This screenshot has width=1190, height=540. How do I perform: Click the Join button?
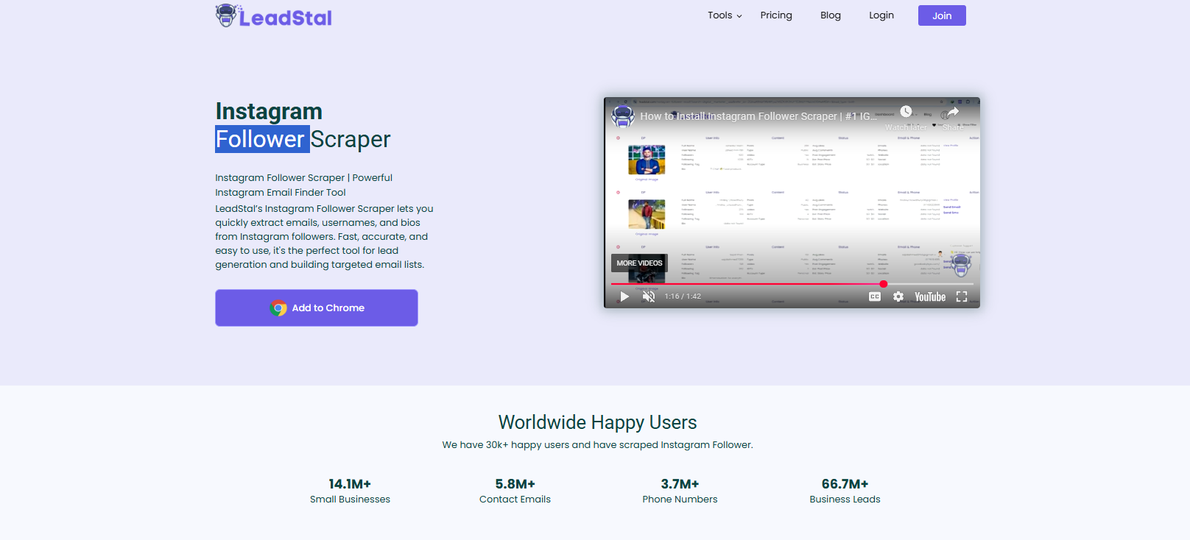coord(942,15)
